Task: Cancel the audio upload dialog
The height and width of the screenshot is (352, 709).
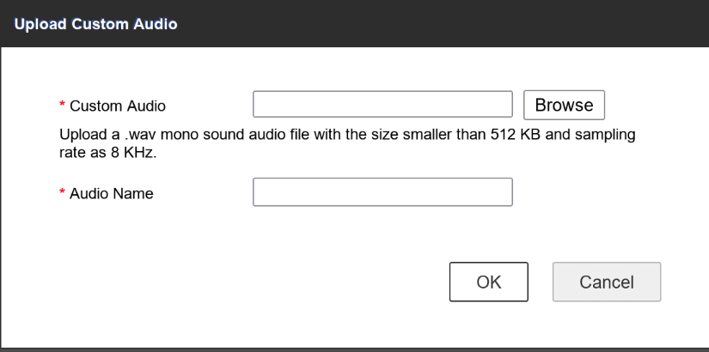Action: point(607,282)
